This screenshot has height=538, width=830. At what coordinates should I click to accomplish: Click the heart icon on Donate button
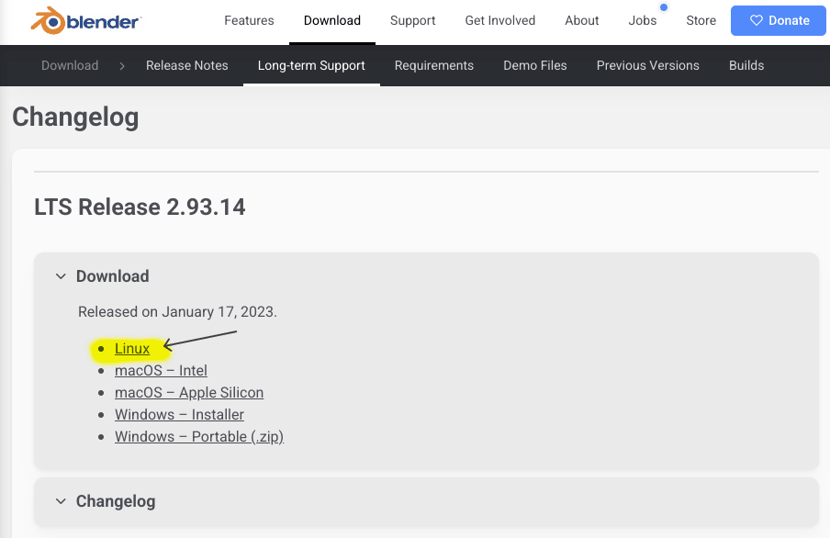tap(757, 20)
